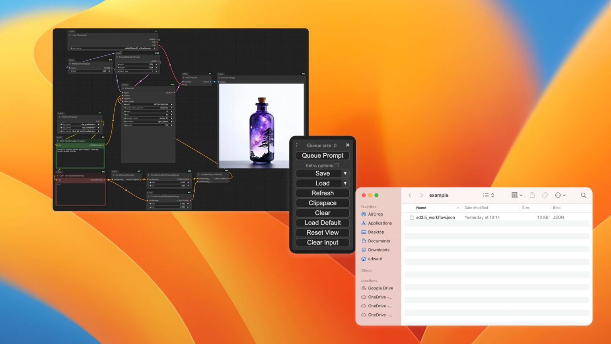Increase the cfg value using its right stepper arrow
Image resolution: width=611 pixels, height=344 pixels.
coord(171,115)
